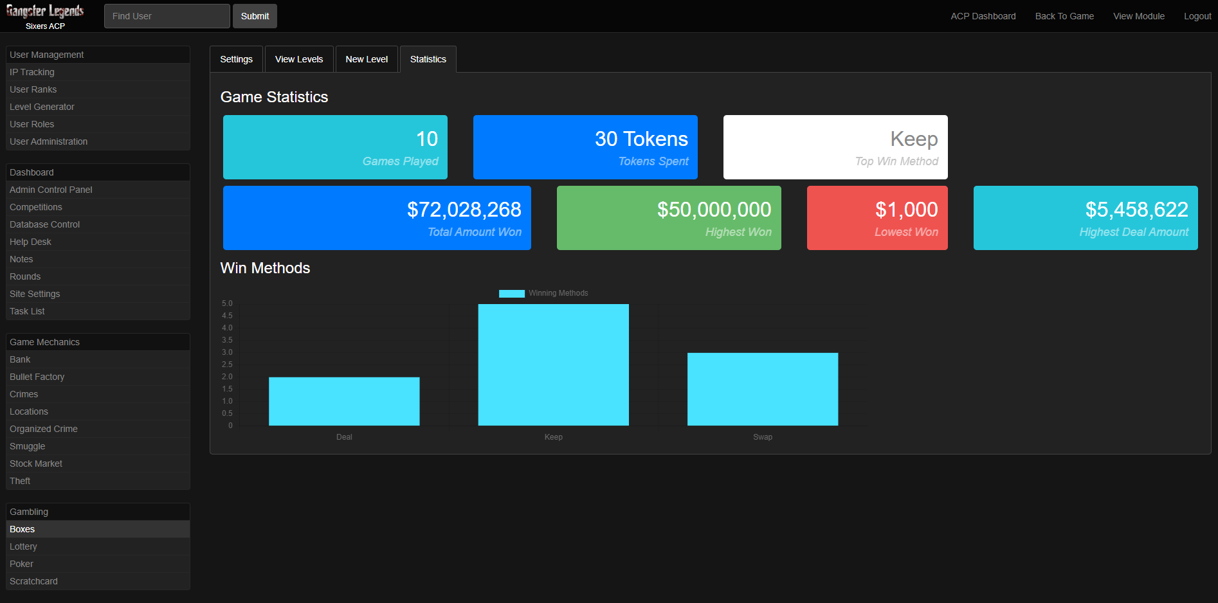The height and width of the screenshot is (603, 1218).
Task: Click the Keep bar in chart
Action: (x=553, y=364)
